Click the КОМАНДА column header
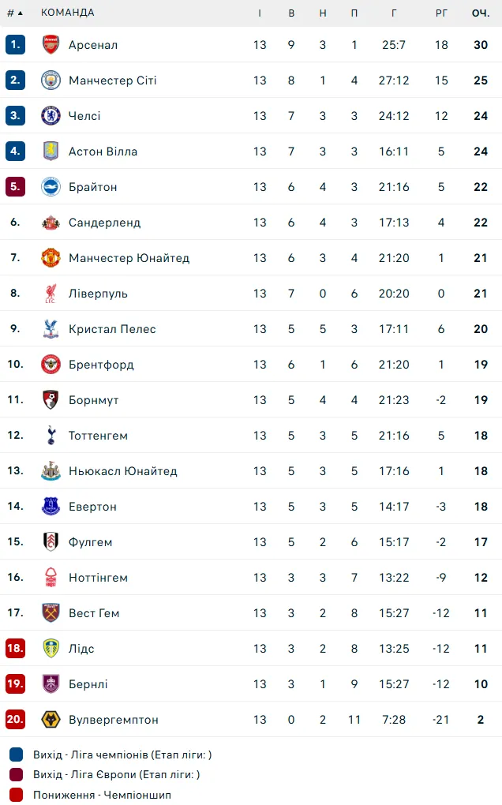Screen dimensions: 502x805 point(68,13)
